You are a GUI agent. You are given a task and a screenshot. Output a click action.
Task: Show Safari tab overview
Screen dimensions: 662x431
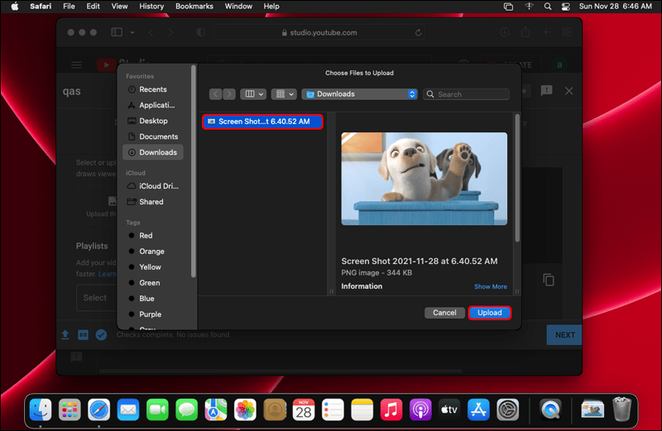tap(567, 32)
